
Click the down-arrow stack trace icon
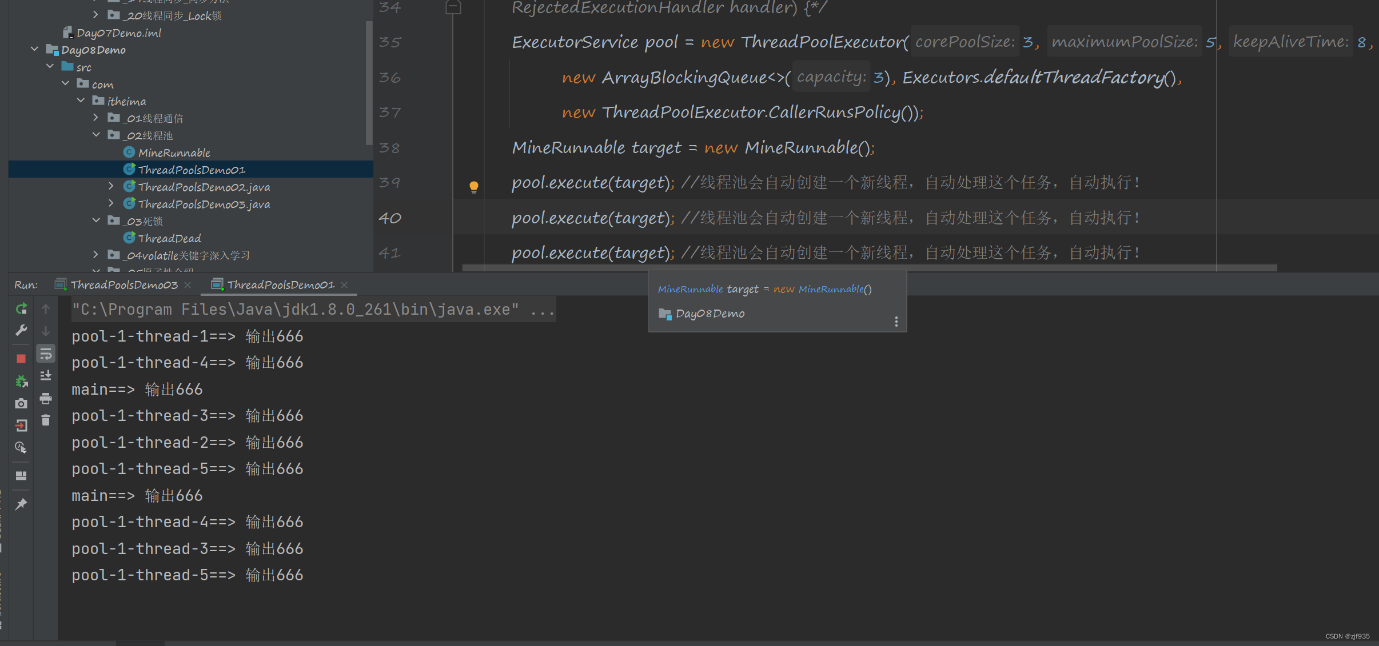[x=46, y=331]
